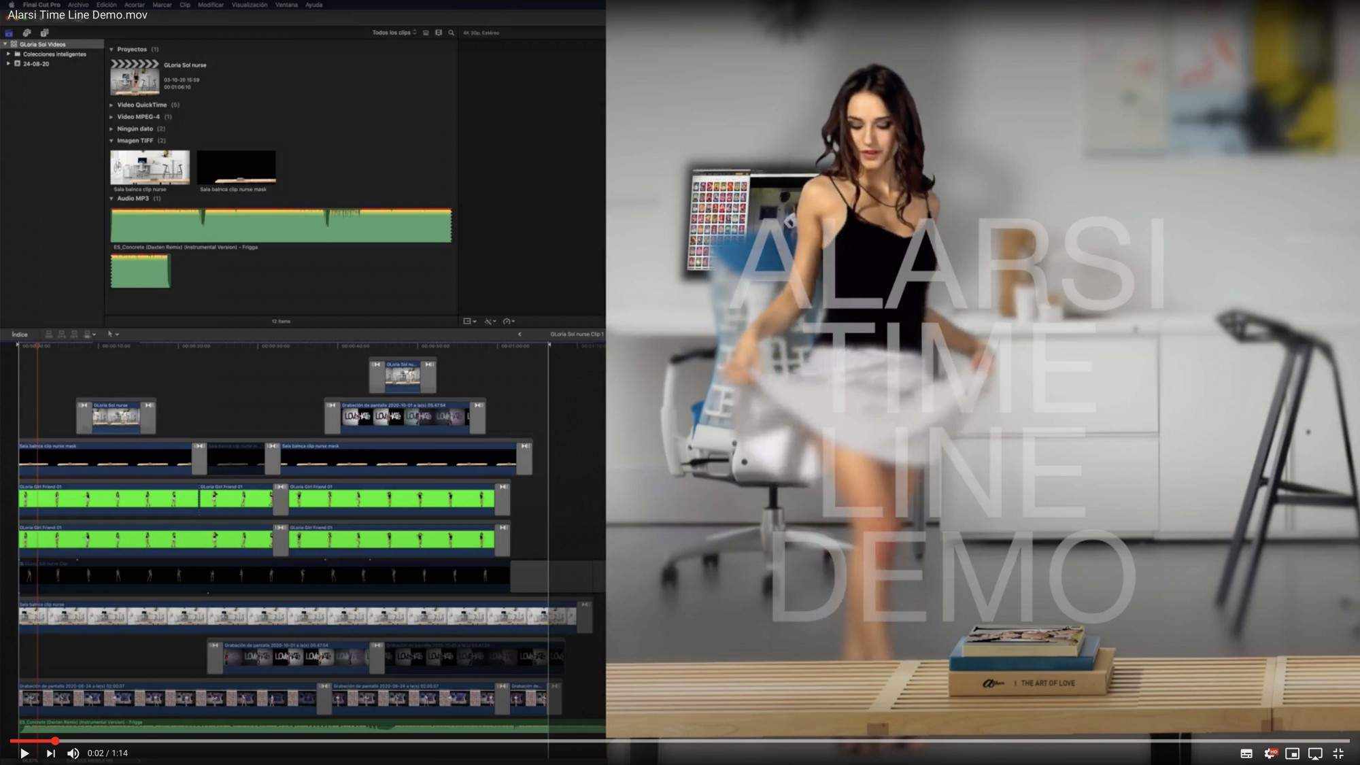Screen dimensions: 1360x765
Task: Play the YouTube video
Action: 24,753
